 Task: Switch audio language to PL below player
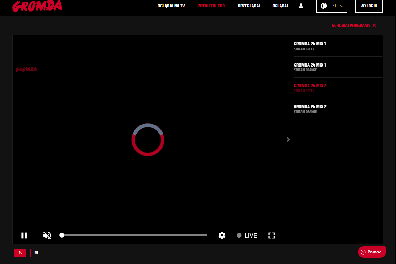pyautogui.click(x=20, y=253)
